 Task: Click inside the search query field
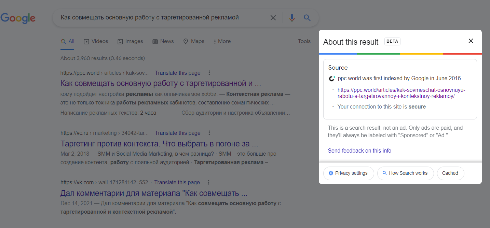pos(157,18)
